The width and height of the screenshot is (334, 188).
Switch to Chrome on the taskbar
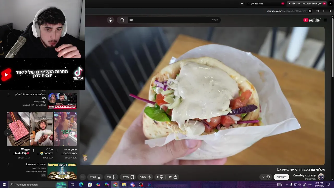point(115,185)
